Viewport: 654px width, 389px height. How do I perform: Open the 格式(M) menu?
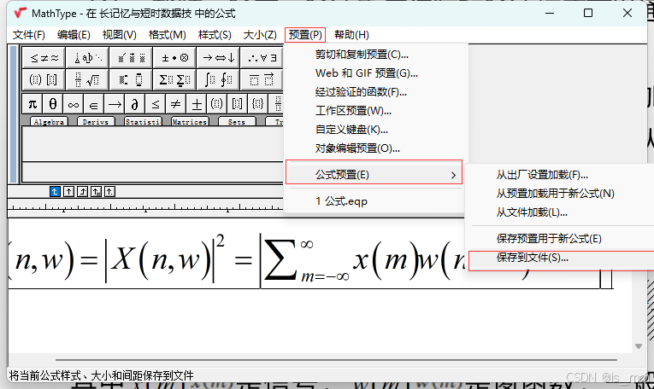168,35
